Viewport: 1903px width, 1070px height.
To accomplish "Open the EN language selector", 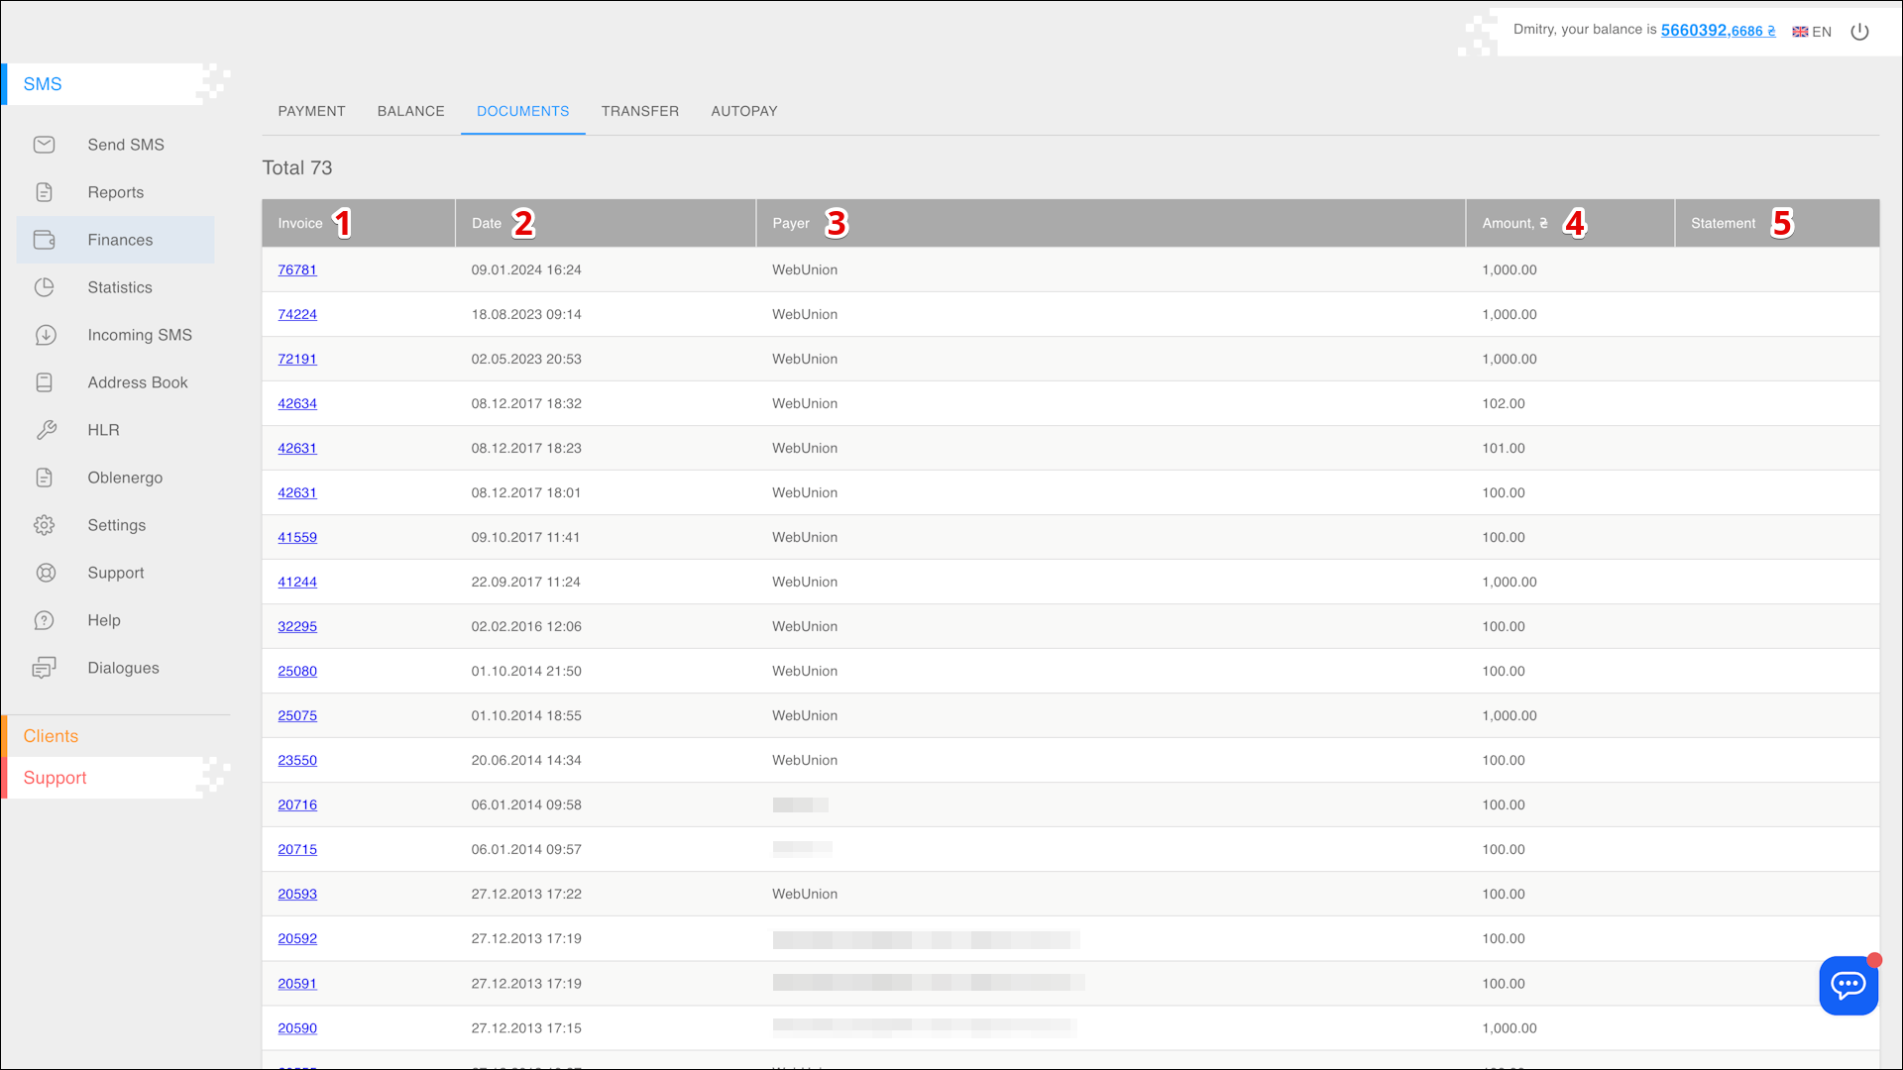I will [1812, 32].
